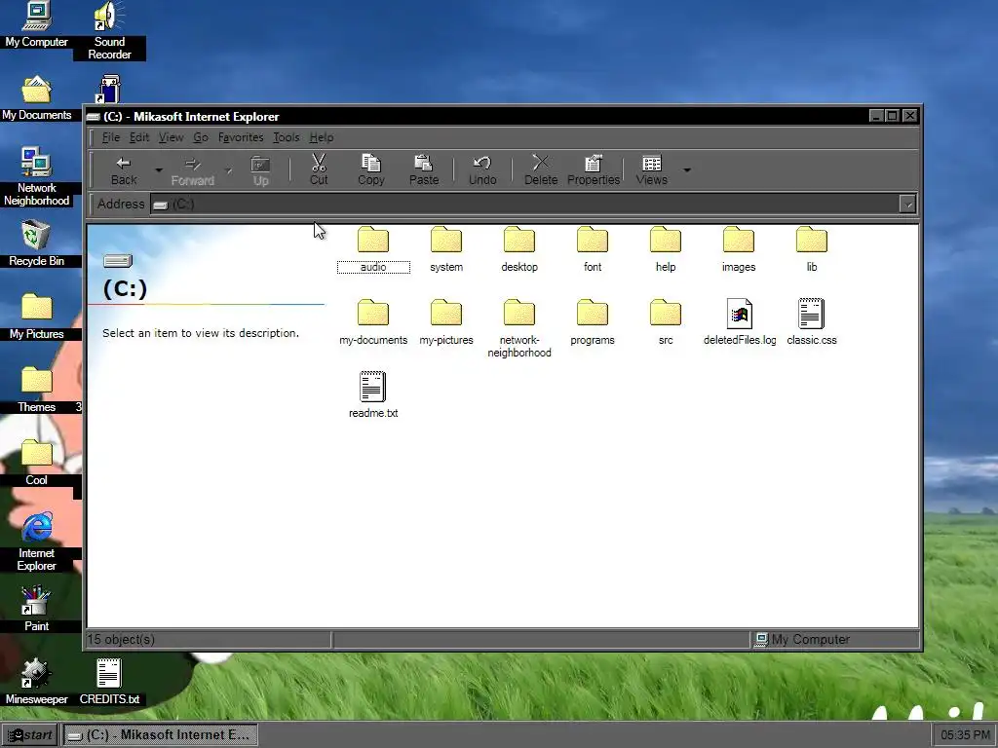Image resolution: width=998 pixels, height=748 pixels.
Task: Click the Sound Recorder desktop shortcut
Action: coord(109,30)
